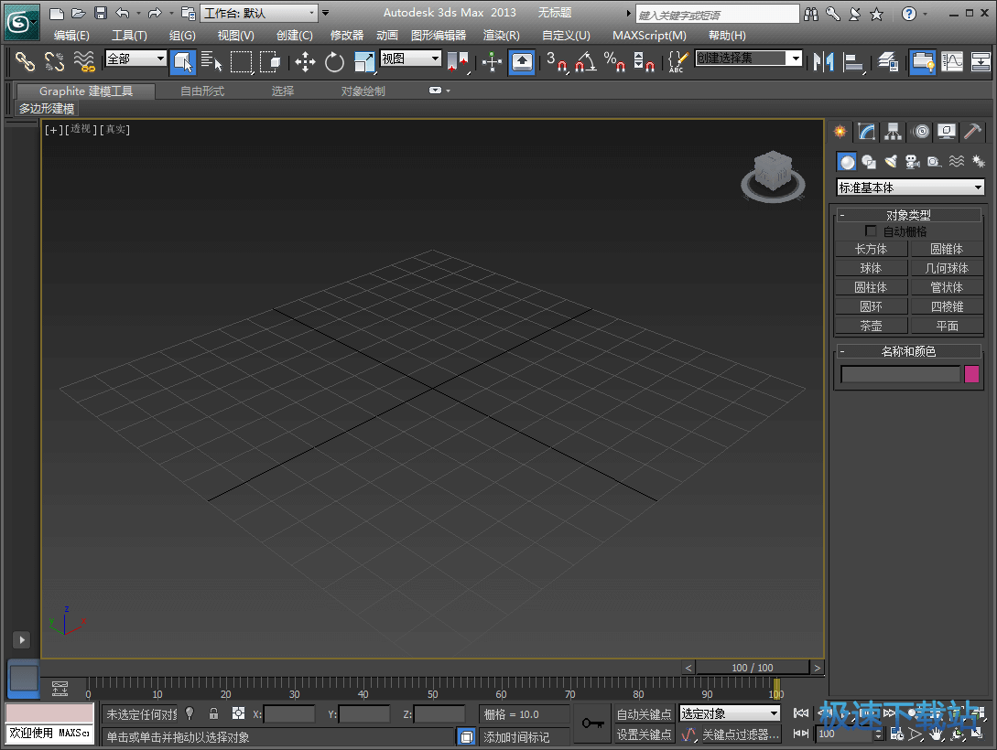Open the 标准基本体 primitives dropdown
Viewport: 997px width, 750px height.
tap(910, 187)
